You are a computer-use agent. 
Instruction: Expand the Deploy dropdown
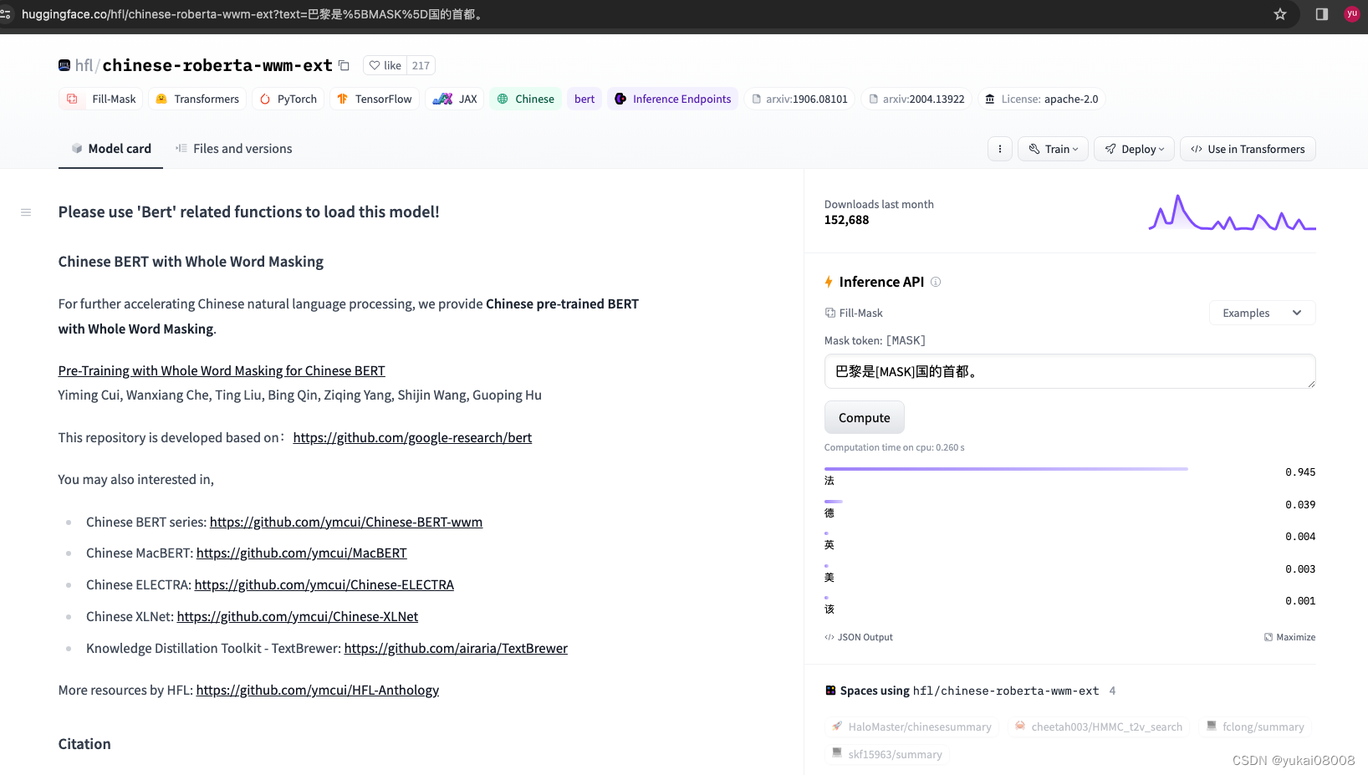click(x=1134, y=149)
